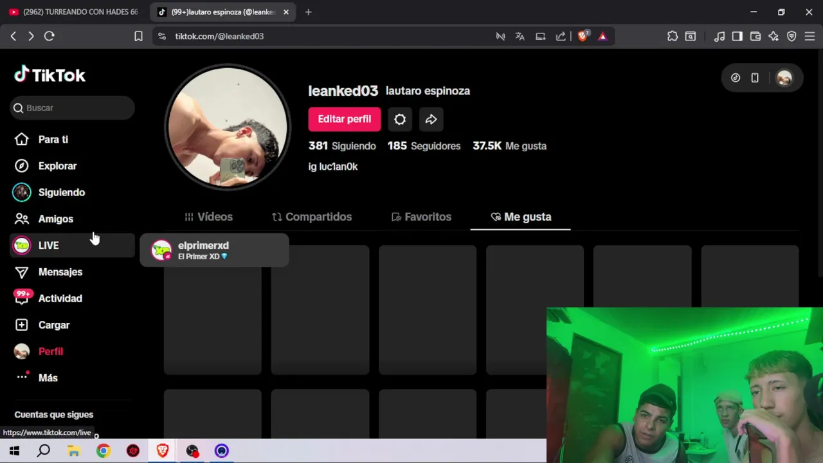
Task: Click the ig luc1an0k bio text
Action: 333,167
